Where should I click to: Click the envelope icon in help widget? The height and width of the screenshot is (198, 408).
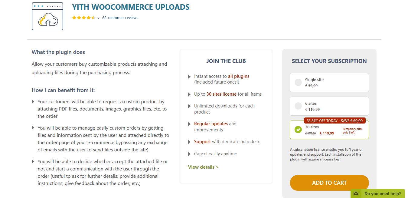pyautogui.click(x=356, y=193)
